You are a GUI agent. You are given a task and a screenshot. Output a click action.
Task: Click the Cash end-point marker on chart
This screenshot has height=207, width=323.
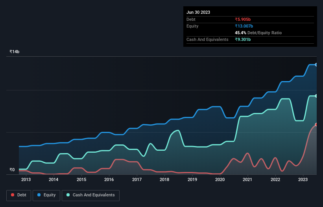coord(316,96)
